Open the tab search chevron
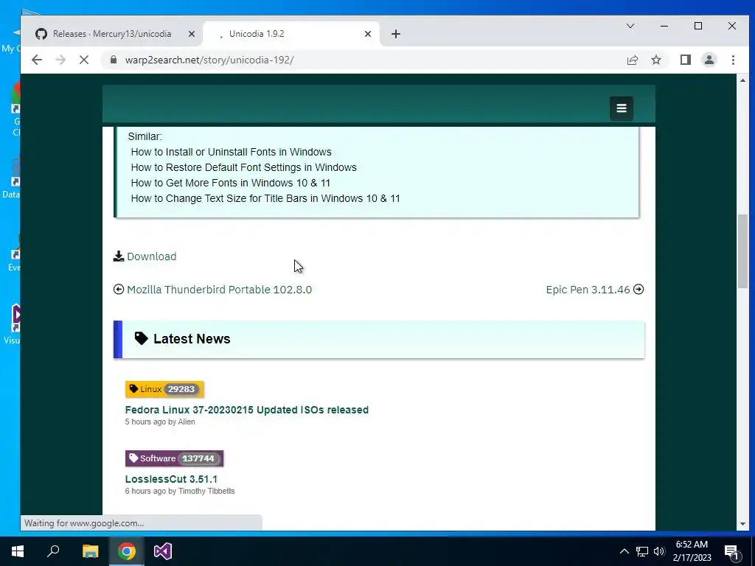The width and height of the screenshot is (755, 566). 630,26
